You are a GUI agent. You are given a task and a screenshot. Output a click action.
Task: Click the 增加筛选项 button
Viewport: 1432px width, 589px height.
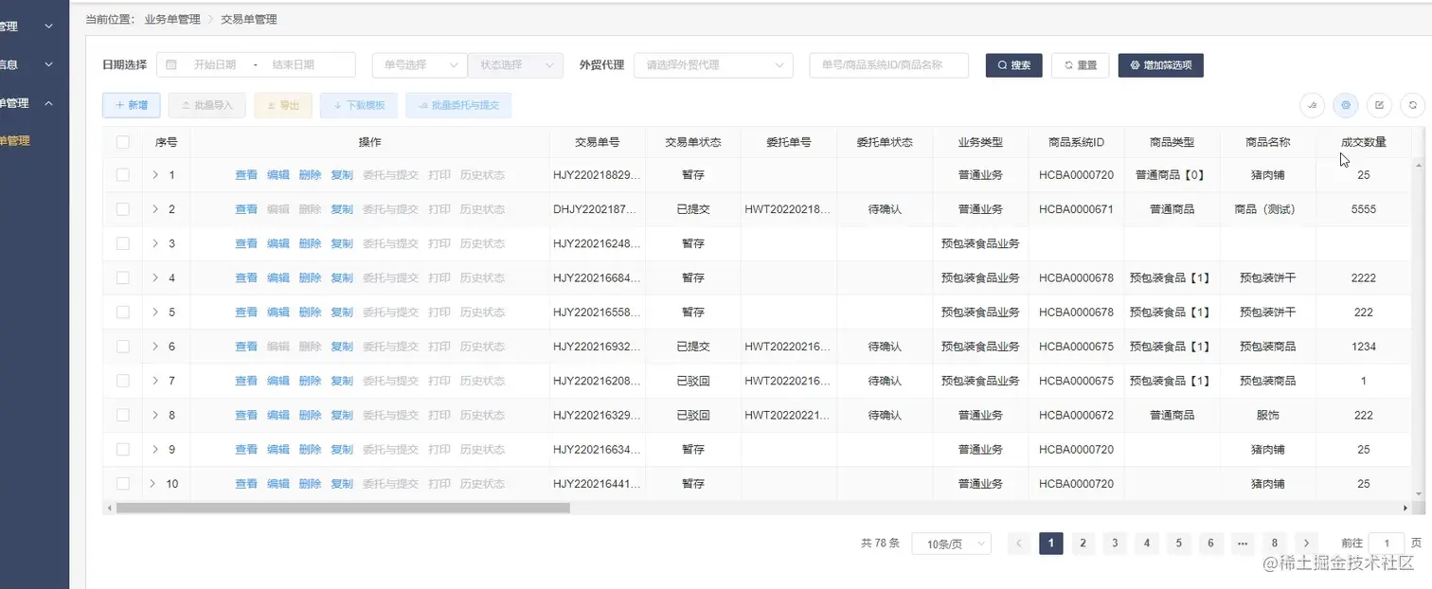pyautogui.click(x=1161, y=65)
